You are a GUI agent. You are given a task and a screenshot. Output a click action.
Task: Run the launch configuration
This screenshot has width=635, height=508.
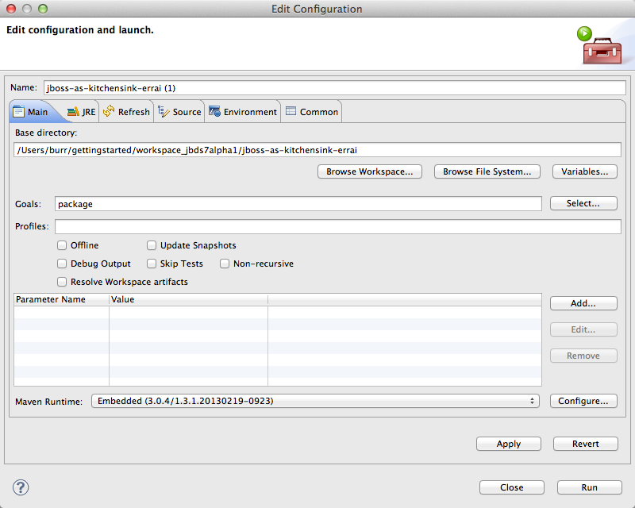point(590,487)
